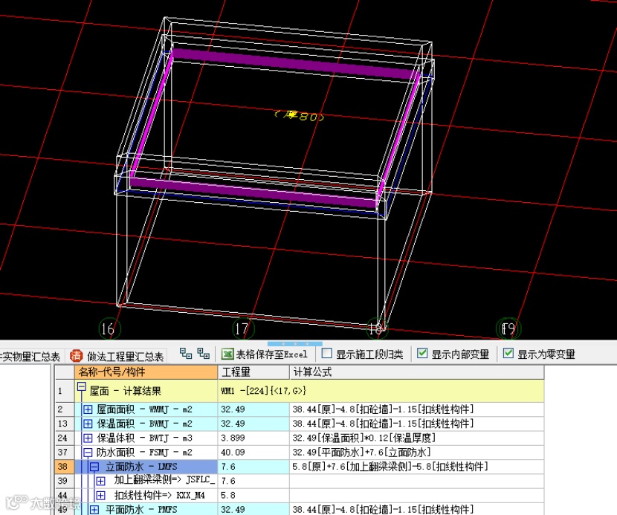617x515 pixels.
Task: Click the 5.8 quantity in 扣线性构件 row
Action: 253,496
